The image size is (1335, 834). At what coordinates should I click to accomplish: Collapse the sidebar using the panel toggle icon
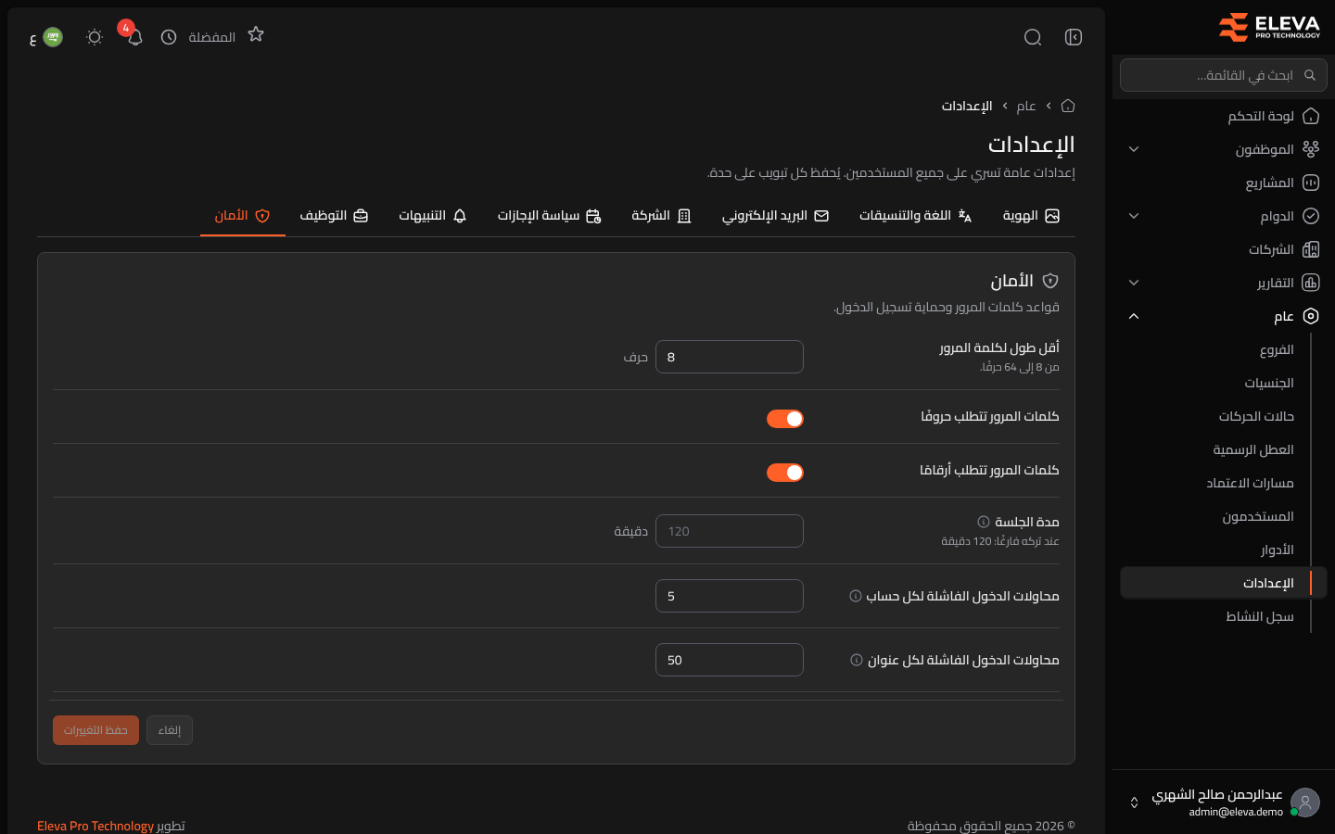coord(1074,37)
